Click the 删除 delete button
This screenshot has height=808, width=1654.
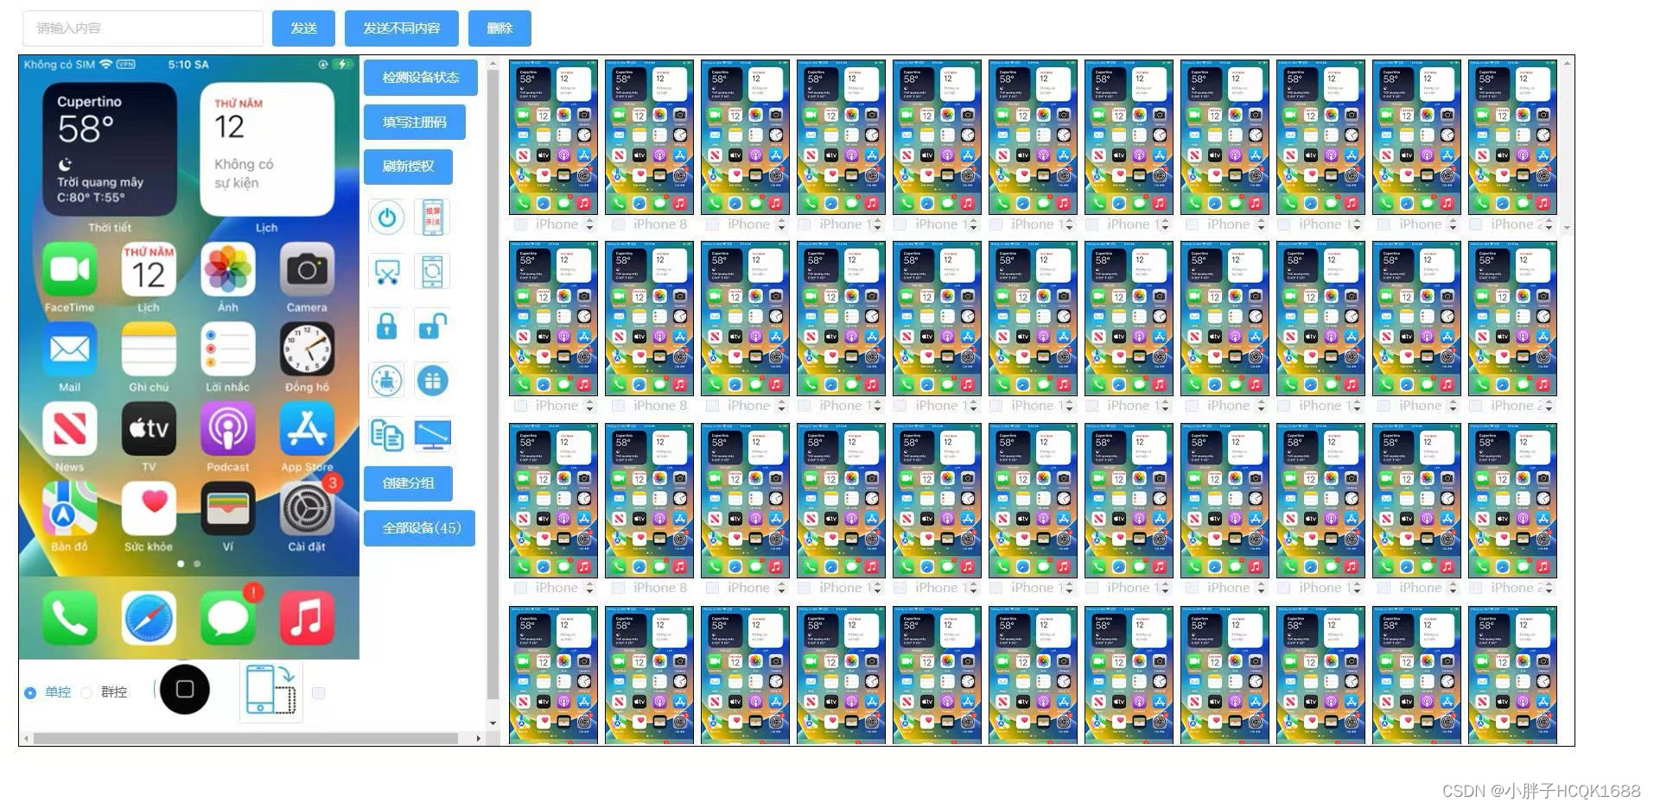499,28
